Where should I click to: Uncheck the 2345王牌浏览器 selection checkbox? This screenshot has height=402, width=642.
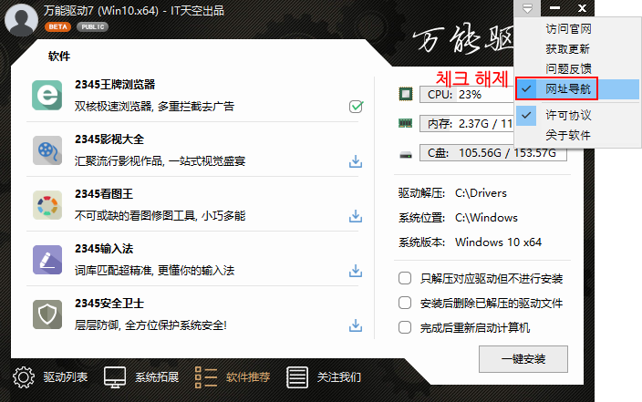356,107
